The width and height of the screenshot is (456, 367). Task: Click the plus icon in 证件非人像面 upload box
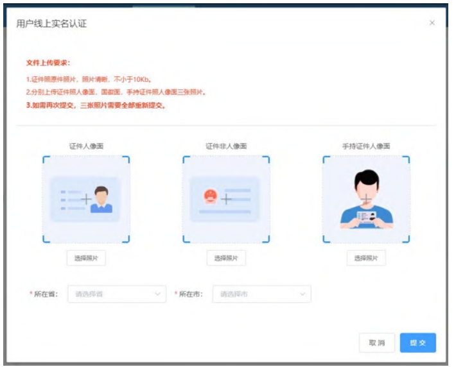[x=226, y=199]
